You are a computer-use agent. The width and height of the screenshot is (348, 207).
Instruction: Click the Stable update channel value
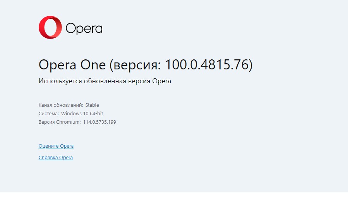tap(92, 105)
